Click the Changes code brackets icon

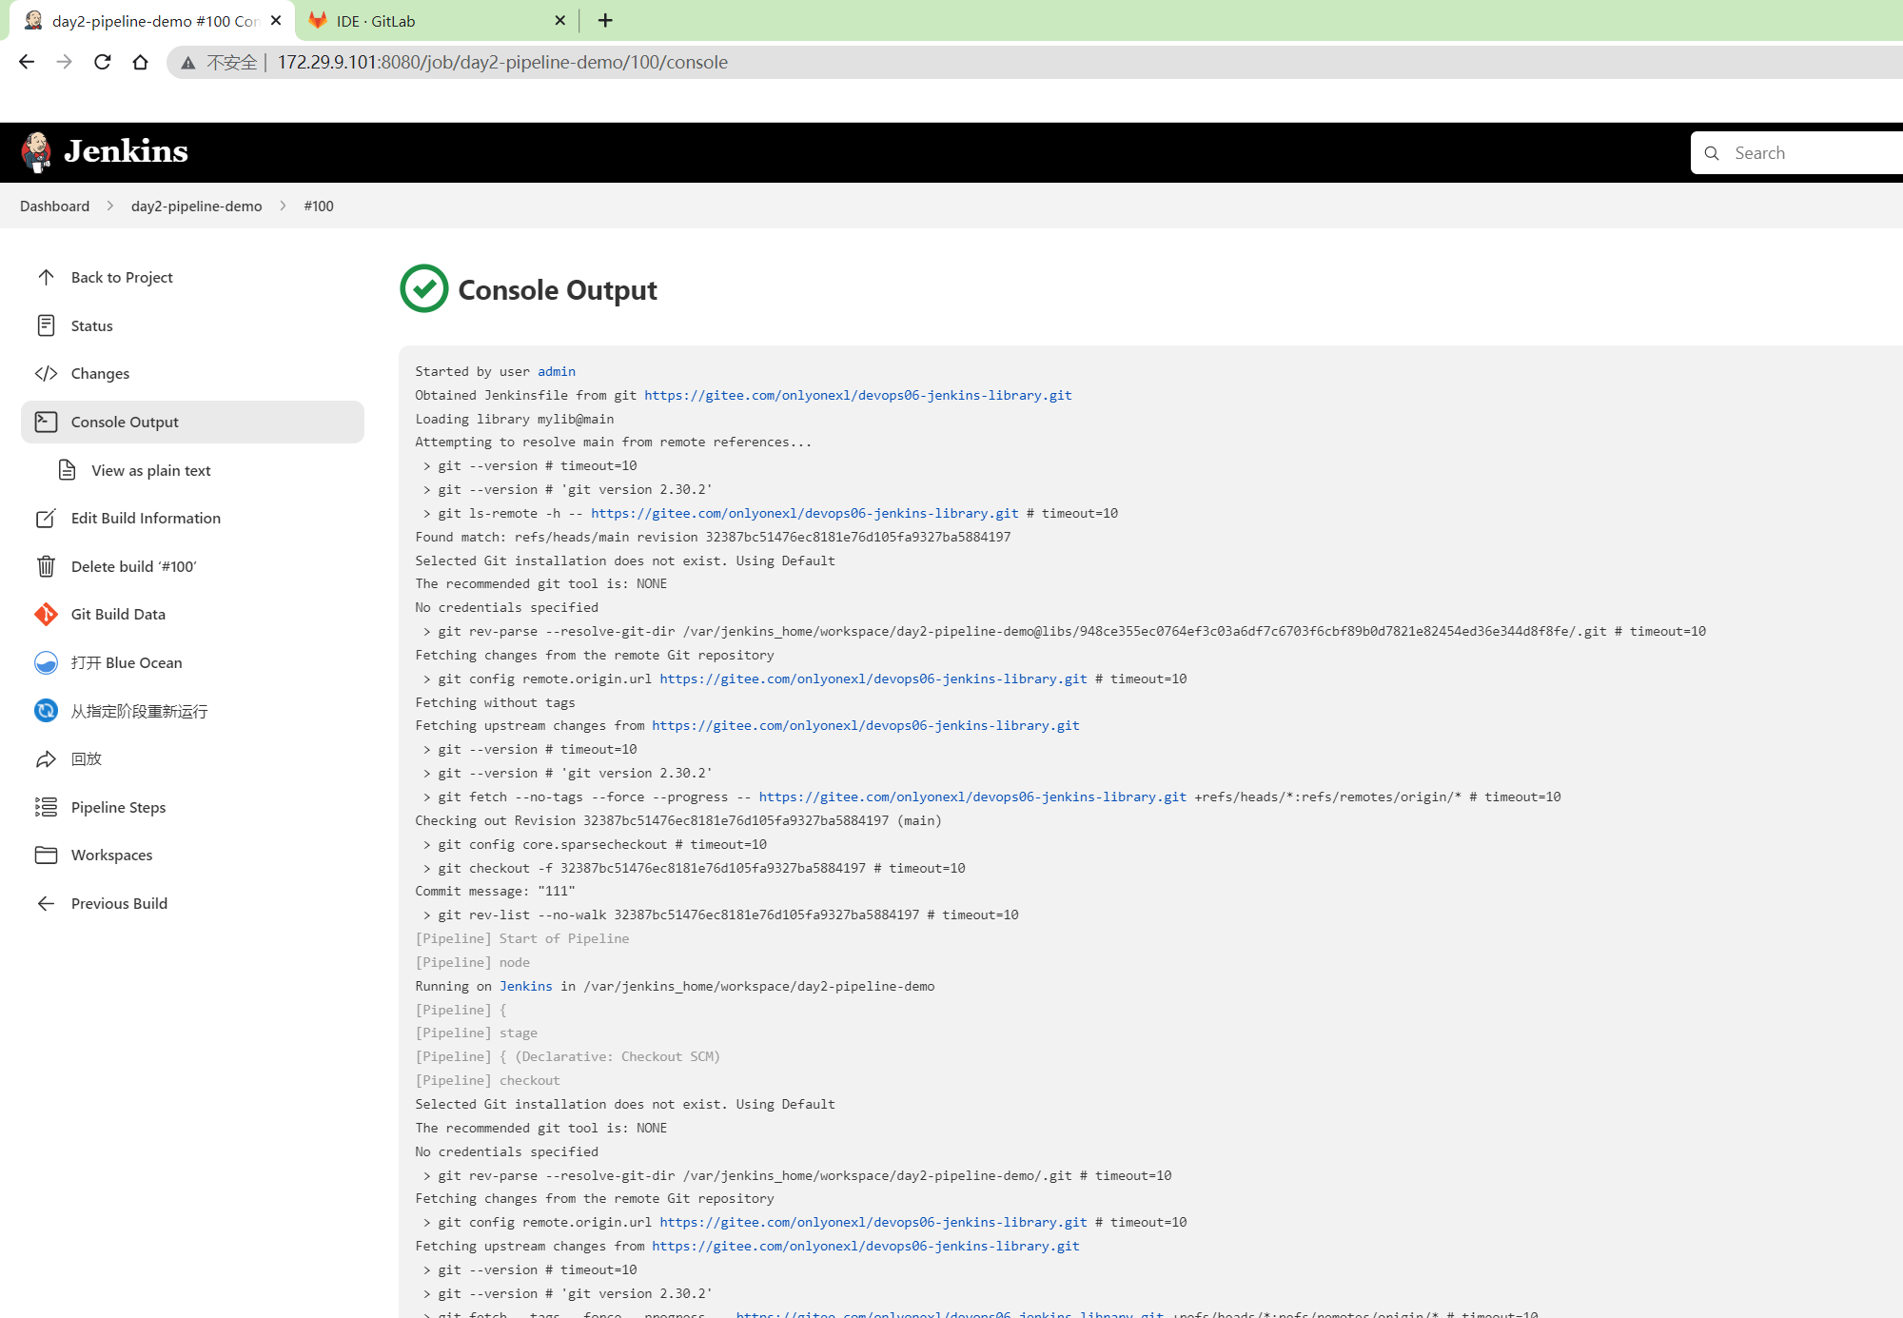[46, 373]
